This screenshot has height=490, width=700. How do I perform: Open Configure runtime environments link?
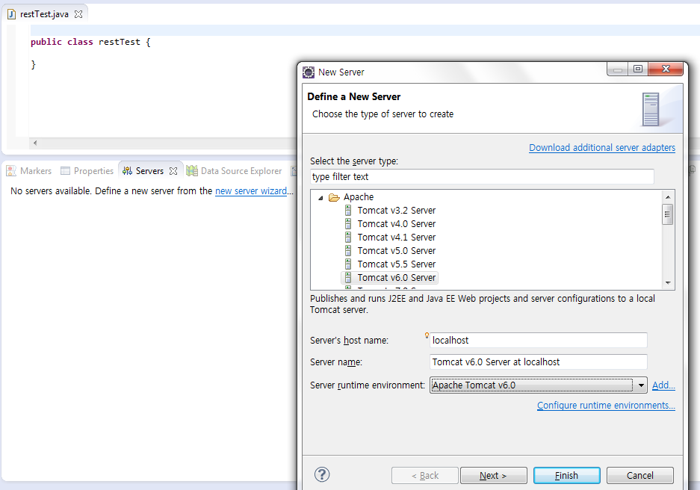click(x=605, y=406)
